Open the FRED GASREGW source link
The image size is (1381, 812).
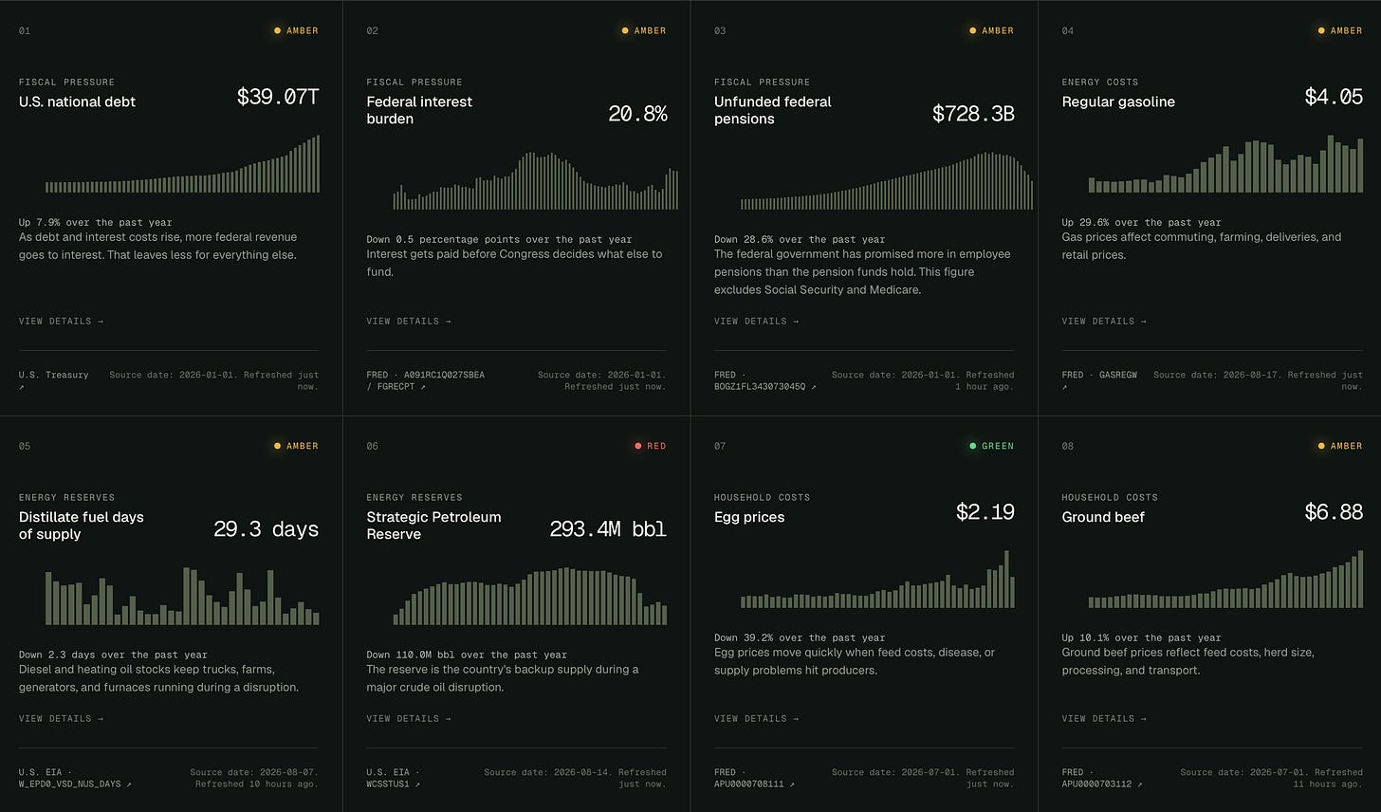(x=1099, y=380)
